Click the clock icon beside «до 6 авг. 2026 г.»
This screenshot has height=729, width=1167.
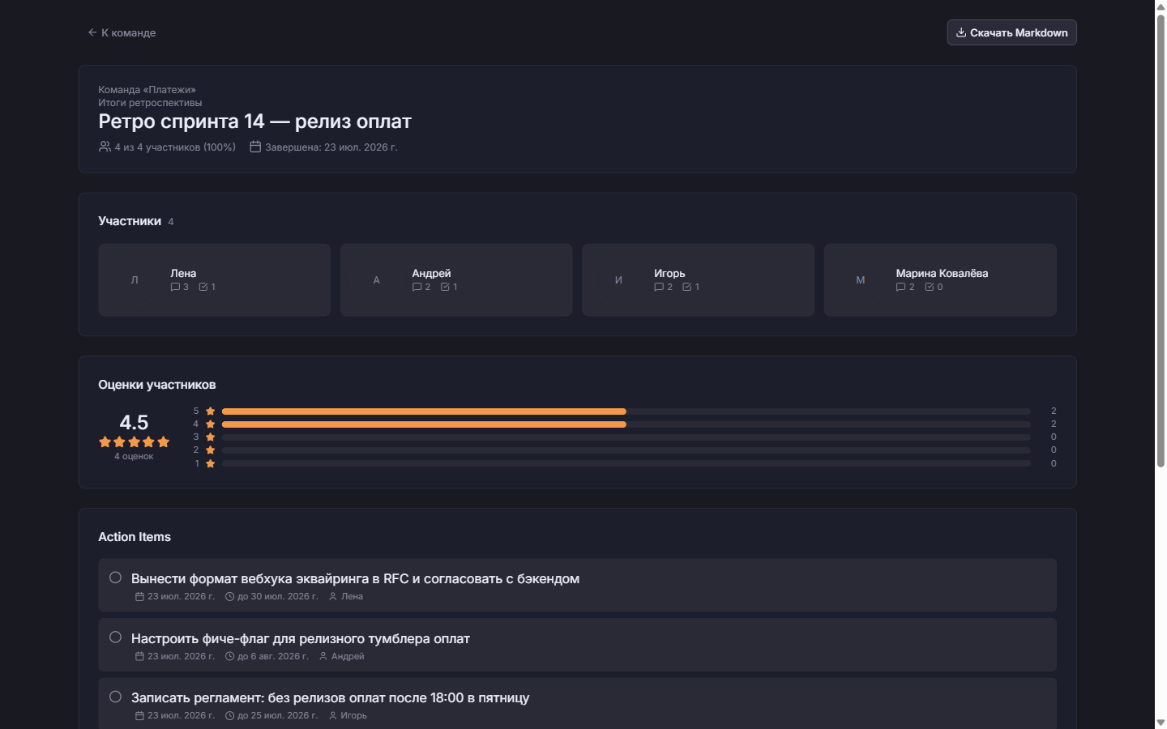[x=229, y=657]
